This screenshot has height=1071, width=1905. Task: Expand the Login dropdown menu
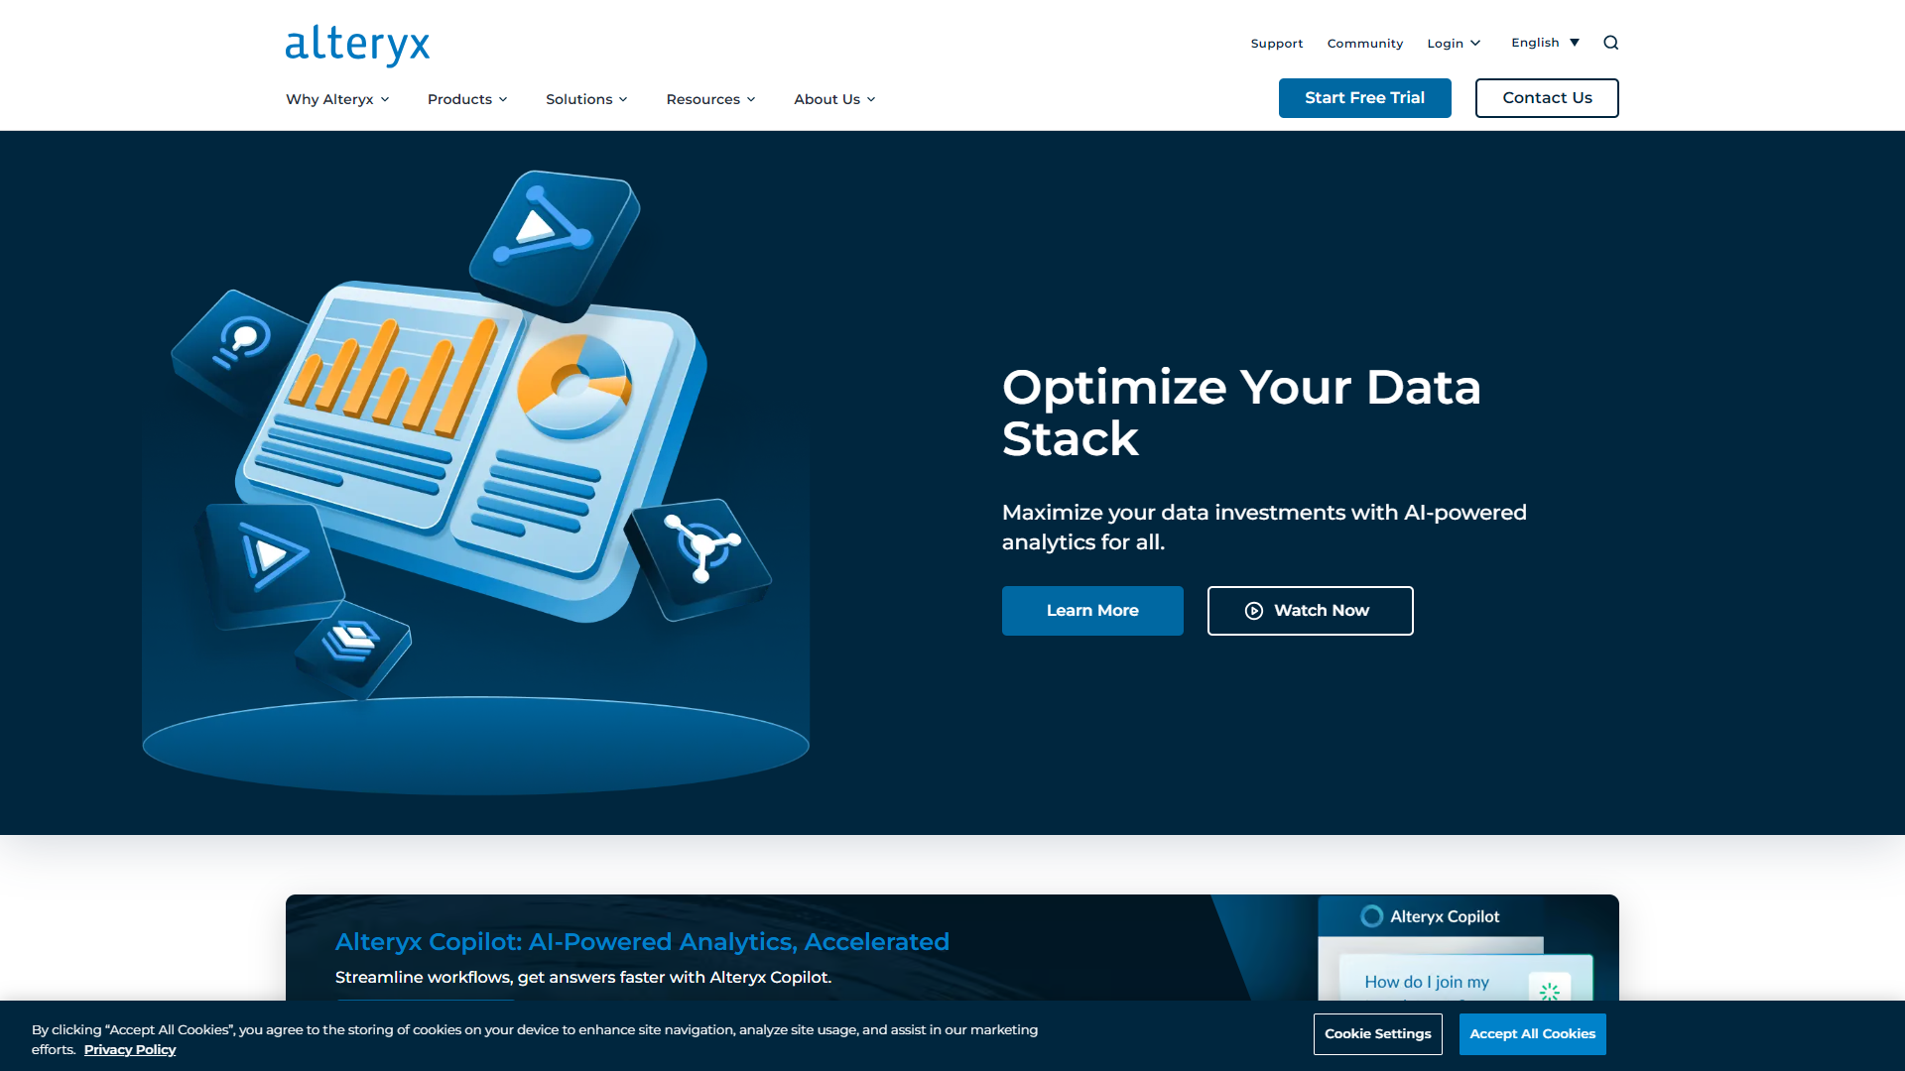pos(1454,42)
